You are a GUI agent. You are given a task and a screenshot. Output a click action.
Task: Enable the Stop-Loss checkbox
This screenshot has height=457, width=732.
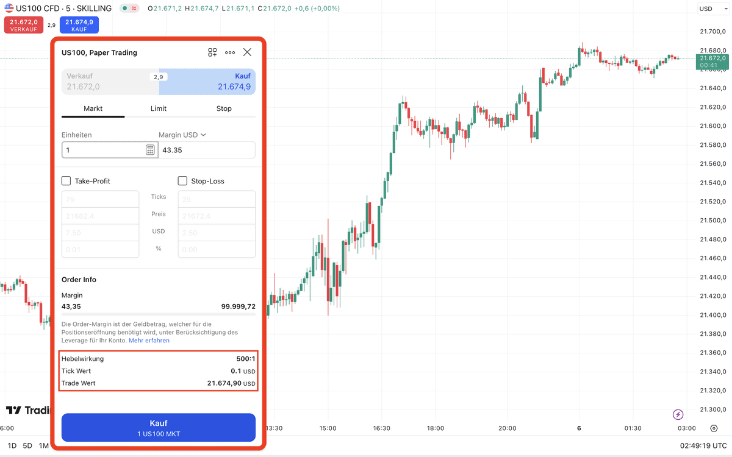pyautogui.click(x=182, y=181)
